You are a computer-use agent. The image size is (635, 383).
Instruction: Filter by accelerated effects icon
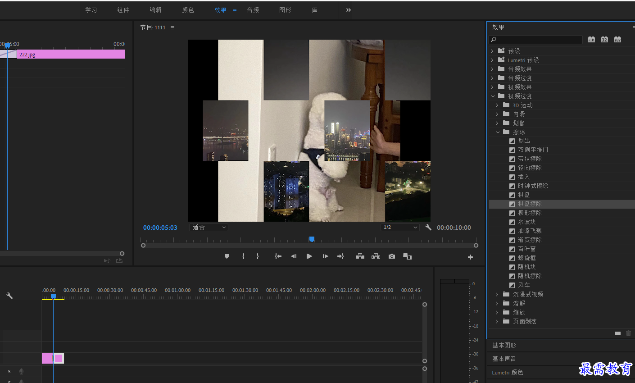coord(591,40)
